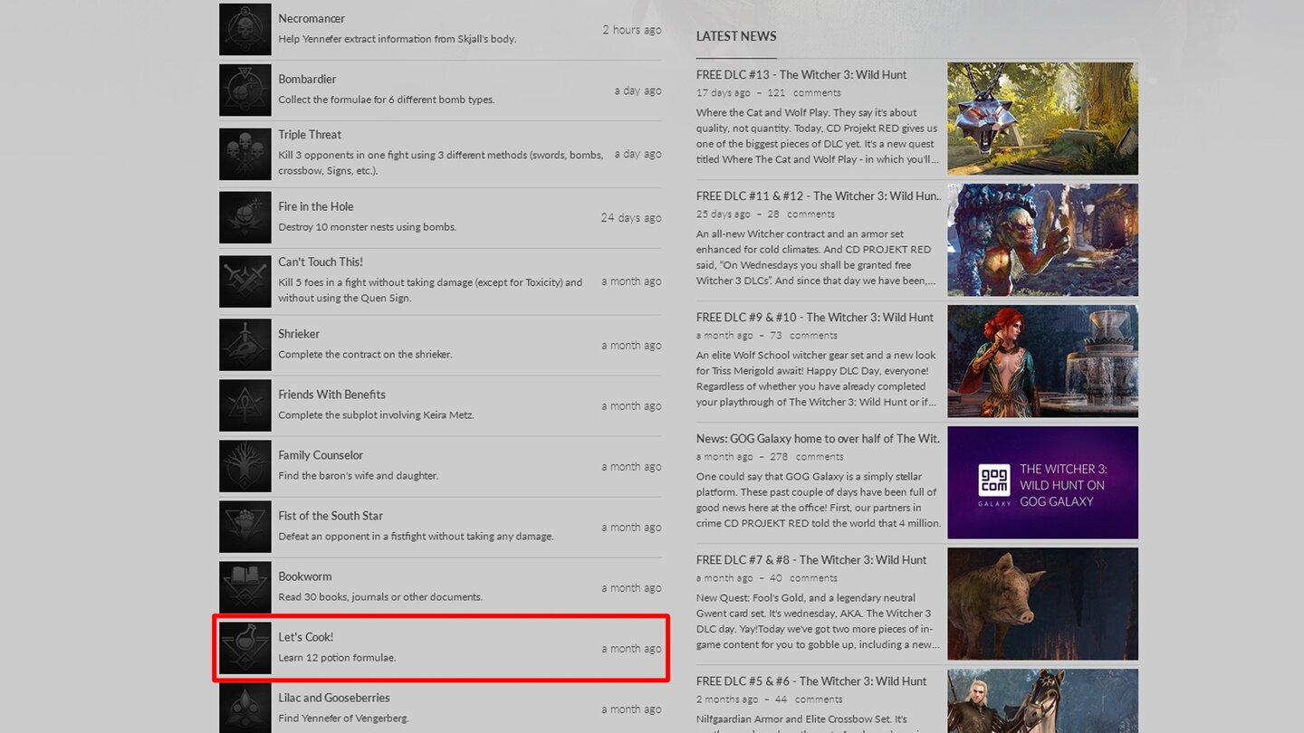The image size is (1304, 733).
Task: Click the Fire in the Hole icon
Action: tap(245, 217)
